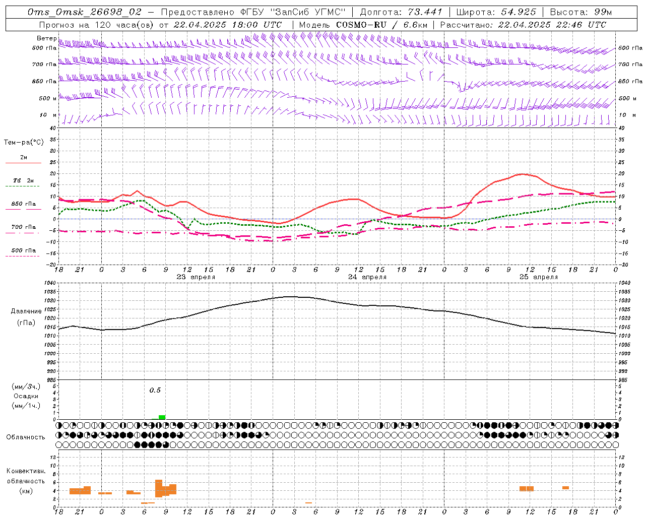
Task: Click the 'Рассчитано: 22.04.2025 22:46 UTC' timestamp
Action: pos(523,24)
